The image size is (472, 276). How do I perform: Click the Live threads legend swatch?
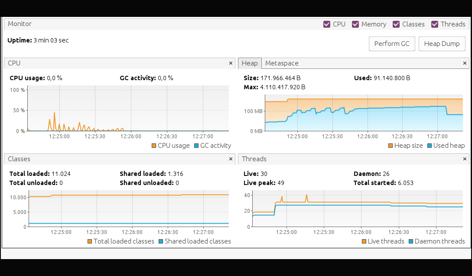coord(364,241)
